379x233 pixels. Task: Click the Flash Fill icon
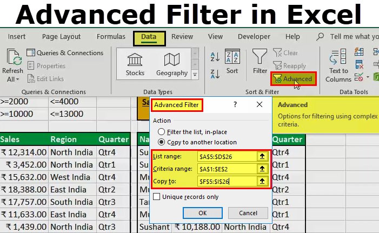[359, 52]
